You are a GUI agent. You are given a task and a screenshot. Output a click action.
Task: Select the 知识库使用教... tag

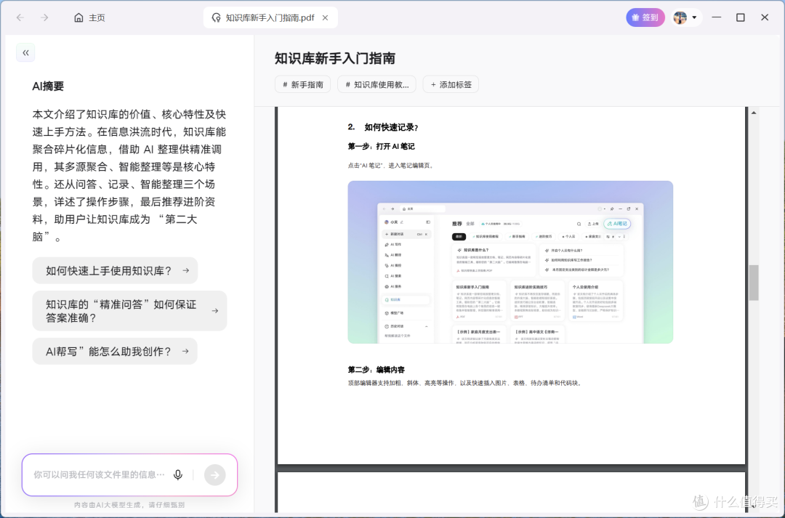tap(377, 84)
